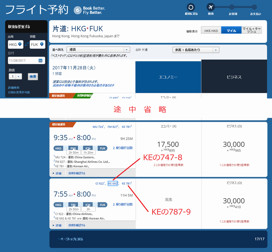This screenshot has height=252, width=272.
Task: Open the 乗客1名様あたり dropdown
Action: tap(196, 50)
